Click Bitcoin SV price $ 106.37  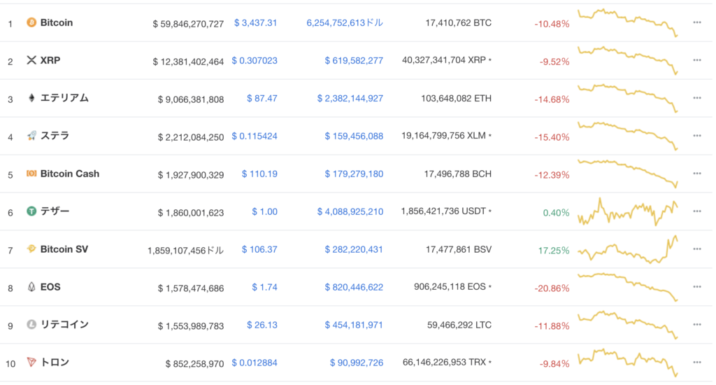pos(259,249)
